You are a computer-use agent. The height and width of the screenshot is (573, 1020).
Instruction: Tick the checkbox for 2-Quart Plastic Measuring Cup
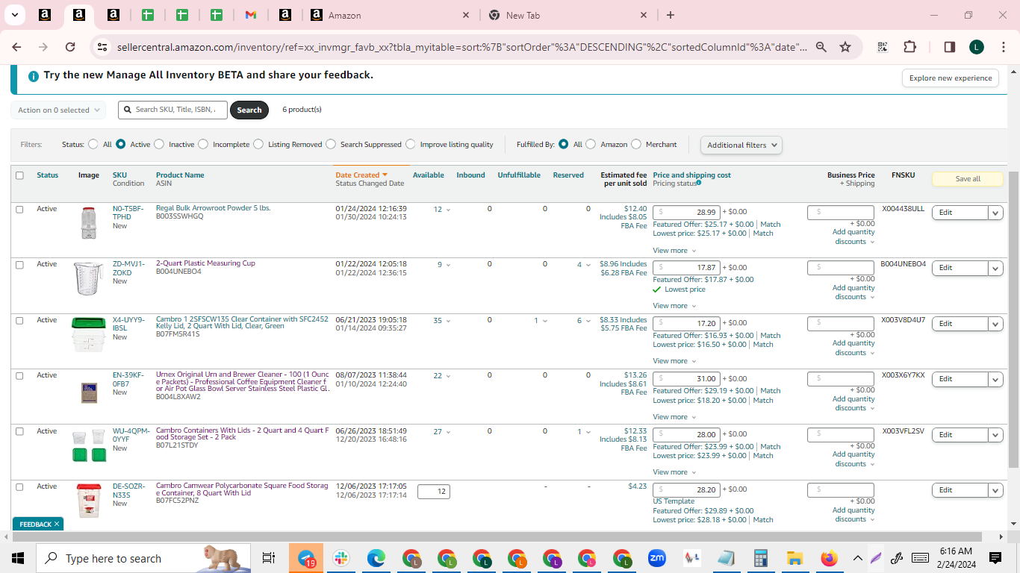point(19,264)
